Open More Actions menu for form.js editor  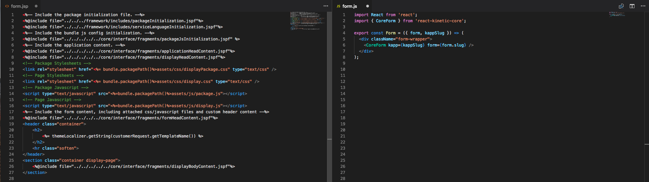tap(643, 6)
